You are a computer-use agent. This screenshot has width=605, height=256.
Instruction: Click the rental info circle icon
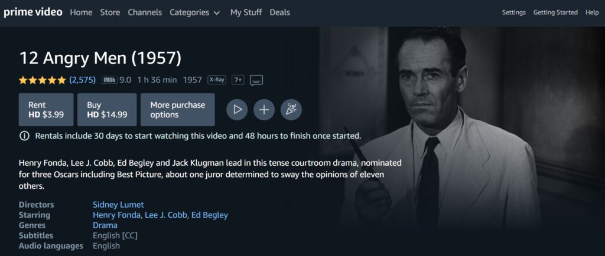(x=24, y=136)
